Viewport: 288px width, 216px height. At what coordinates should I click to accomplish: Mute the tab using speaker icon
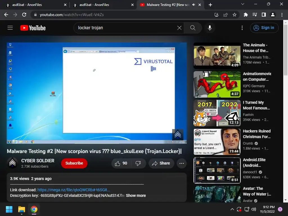pos(193,5)
